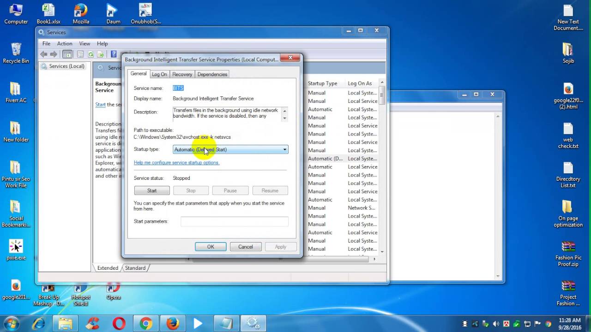Open the View menu in Services
591x332 pixels.
(x=84, y=43)
